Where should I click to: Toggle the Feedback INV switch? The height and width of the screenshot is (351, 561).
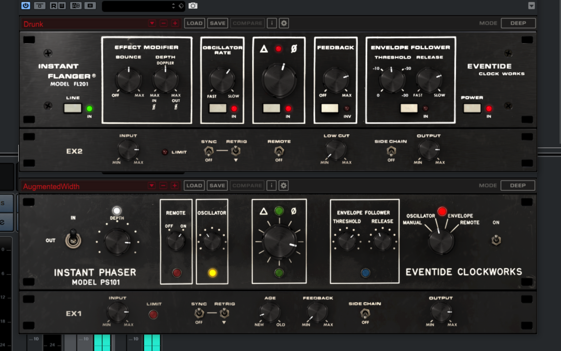click(x=330, y=108)
